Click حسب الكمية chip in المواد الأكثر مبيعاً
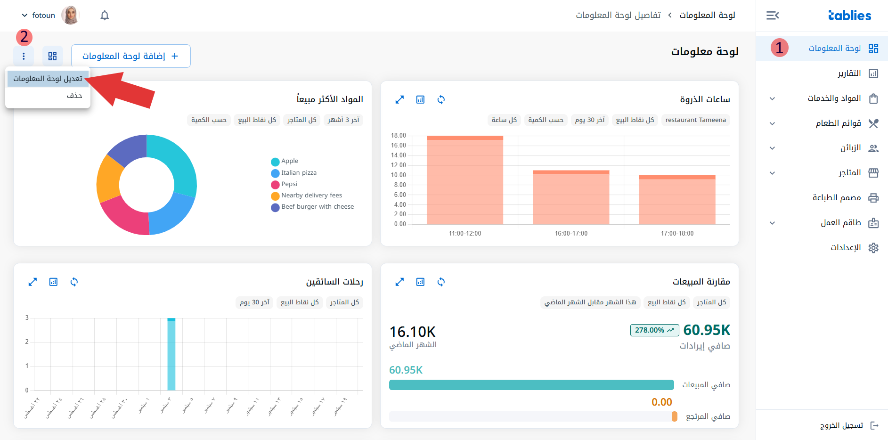This screenshot has height=440, width=888. click(209, 120)
